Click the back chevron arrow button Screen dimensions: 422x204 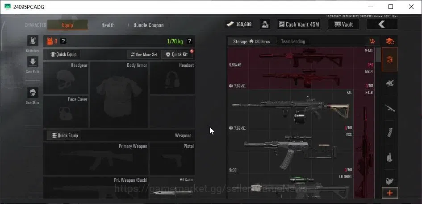[x=382, y=24]
